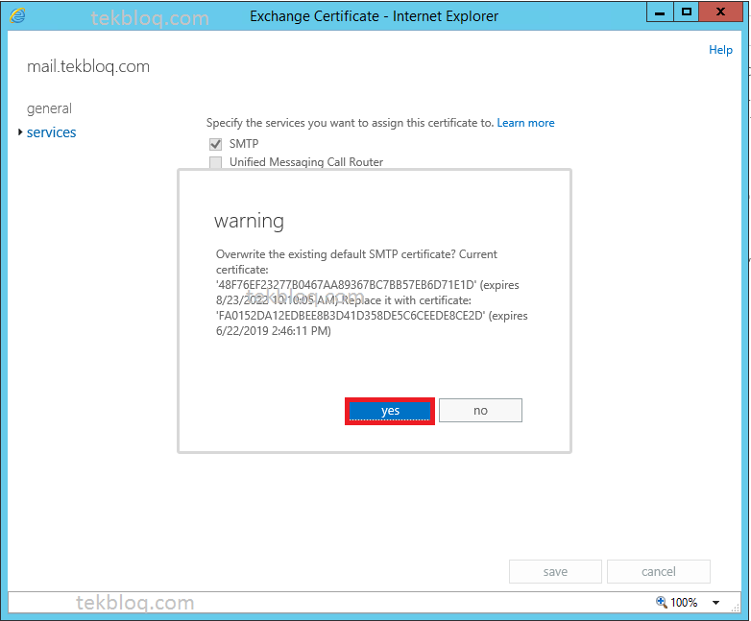This screenshot has width=751, height=621.
Task: Toggle Unified Messaging Call Router checkbox
Action: click(215, 162)
